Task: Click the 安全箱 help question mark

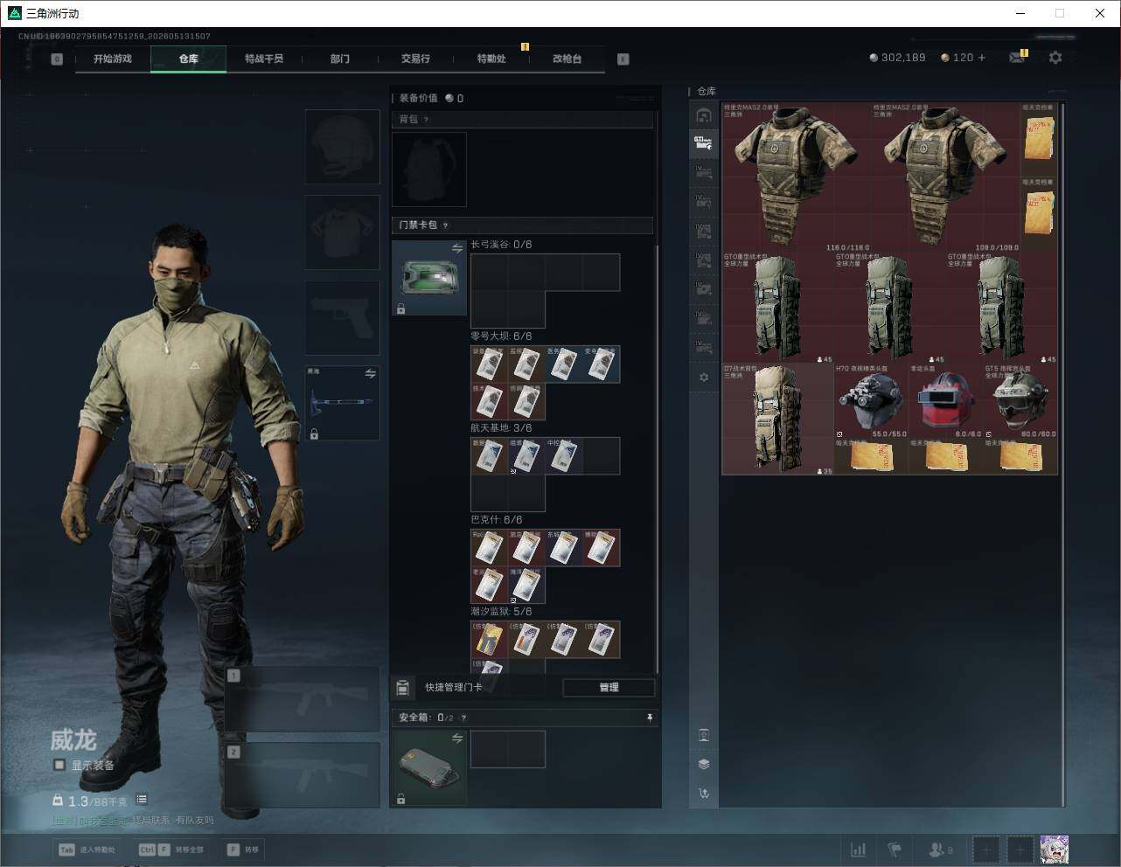Action: [463, 718]
